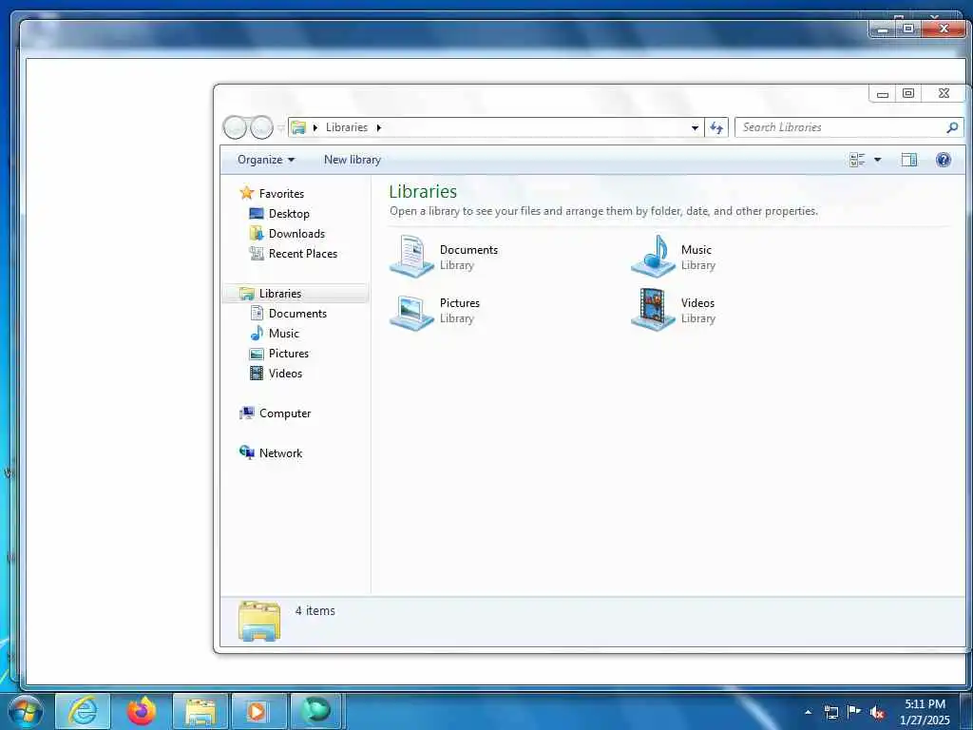Expand the root chevron before Libraries in address bar

point(315,128)
